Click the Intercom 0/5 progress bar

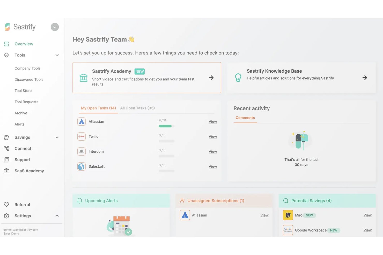click(166, 156)
